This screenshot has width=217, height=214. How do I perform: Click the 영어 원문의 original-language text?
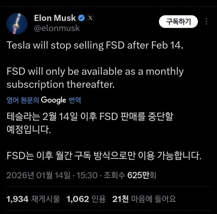(23, 100)
